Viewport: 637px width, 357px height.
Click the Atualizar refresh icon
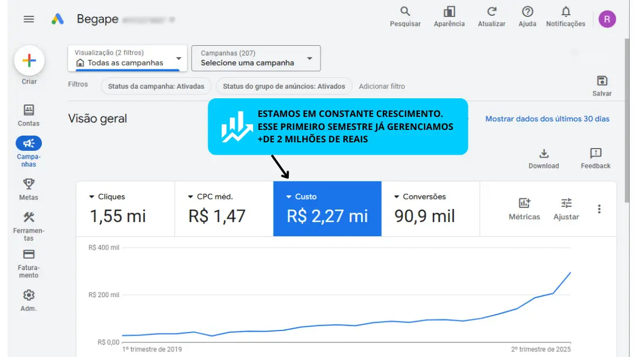[x=492, y=12]
